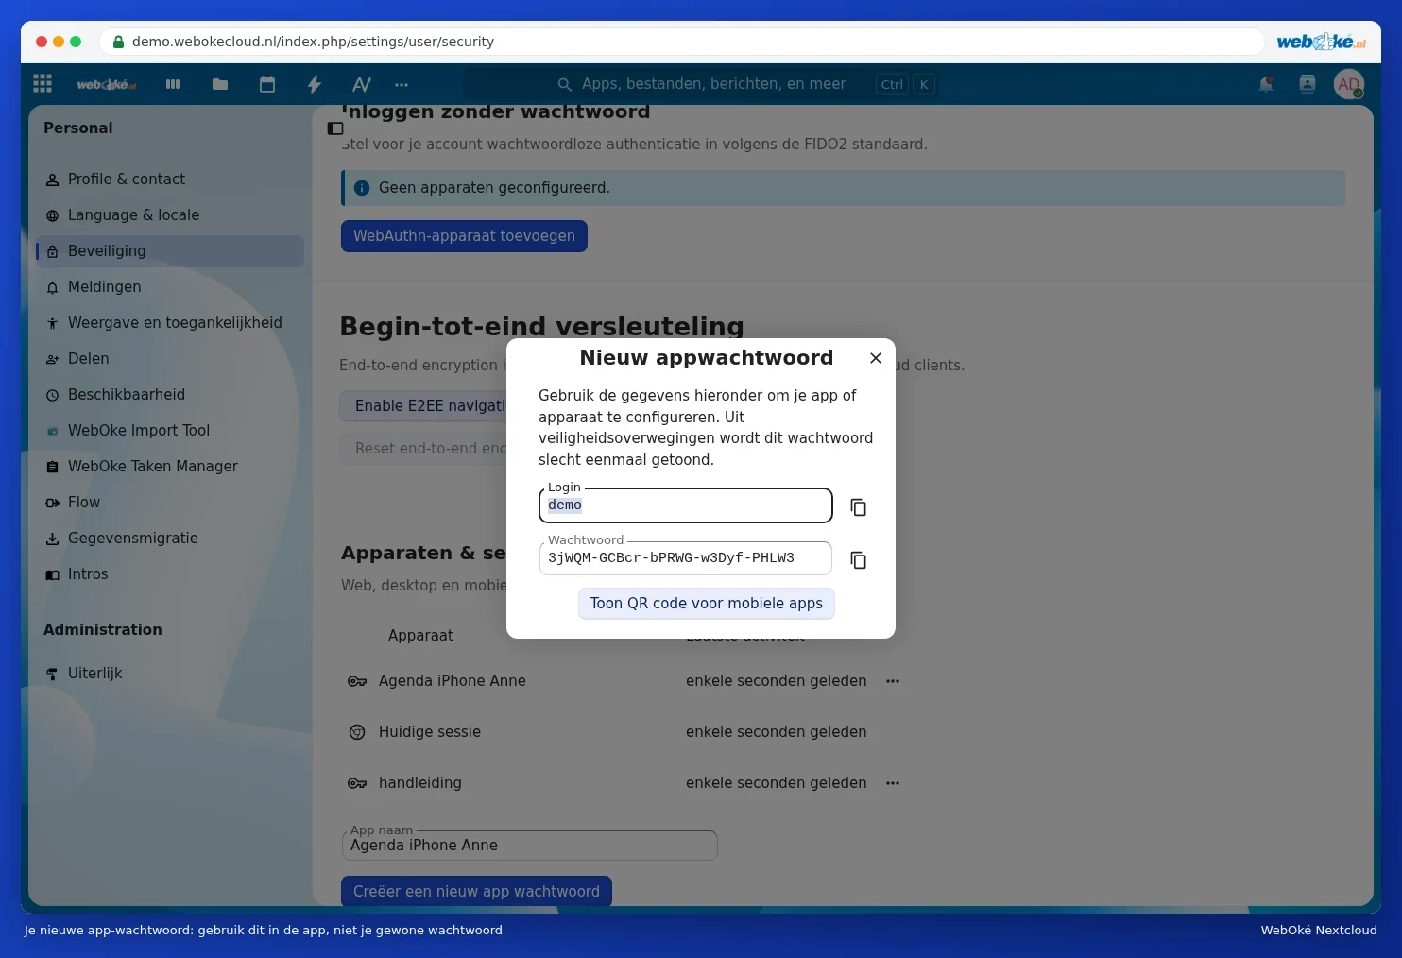The image size is (1402, 958).
Task: Click the Profile person icon in sidebar
Action: point(52,180)
